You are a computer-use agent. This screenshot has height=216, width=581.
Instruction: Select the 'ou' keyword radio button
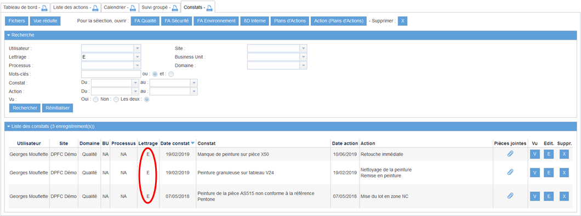pos(155,74)
